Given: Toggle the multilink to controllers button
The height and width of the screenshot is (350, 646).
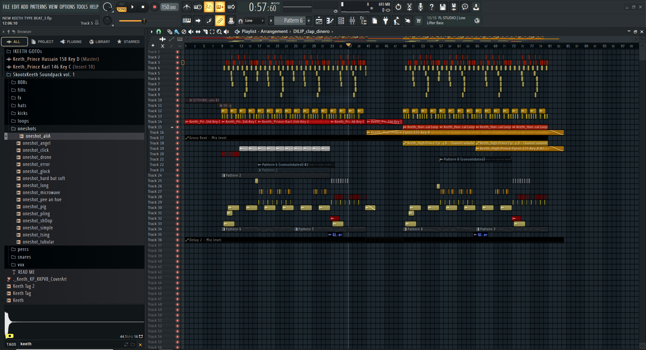Looking at the screenshot, I should point(220,21).
